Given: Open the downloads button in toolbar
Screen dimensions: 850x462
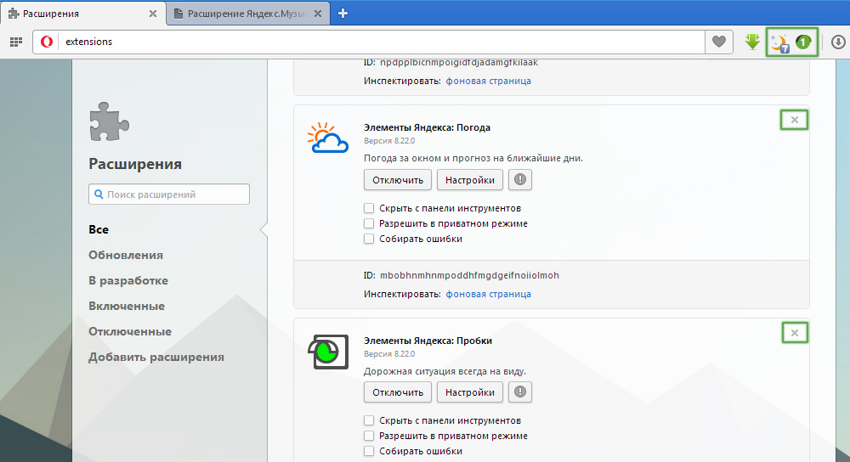Looking at the screenshot, I should point(838,42).
